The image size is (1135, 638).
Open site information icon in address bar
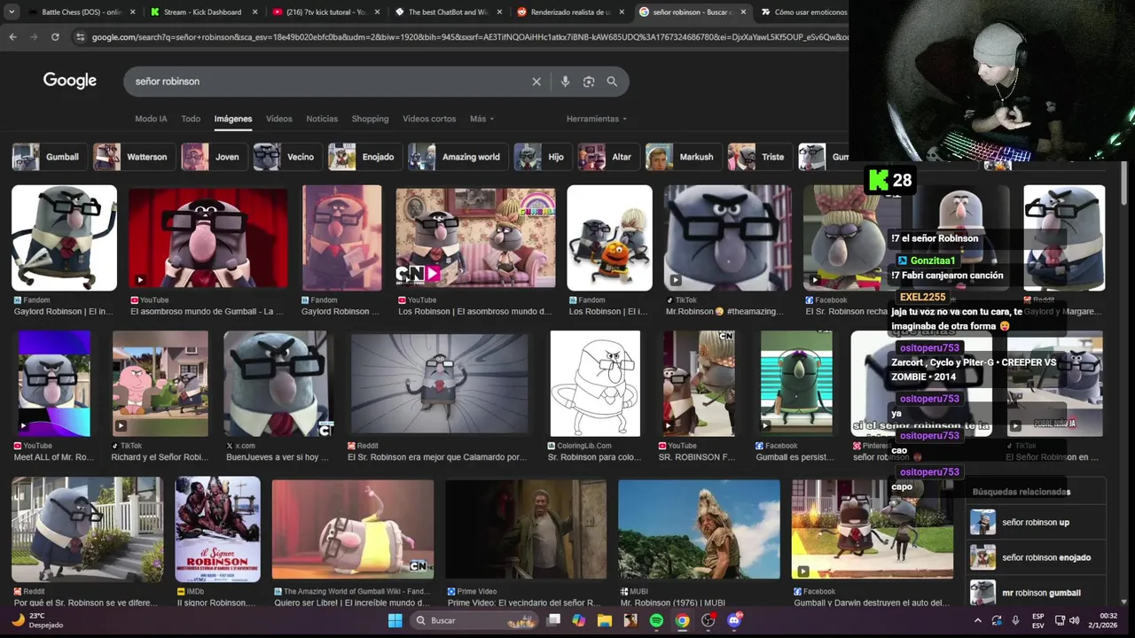(81, 37)
